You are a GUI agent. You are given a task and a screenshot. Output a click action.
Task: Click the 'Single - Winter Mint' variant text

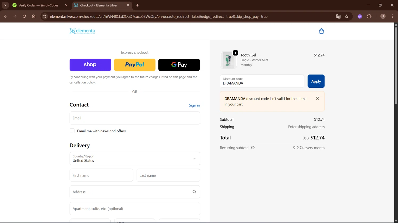pos(254,60)
